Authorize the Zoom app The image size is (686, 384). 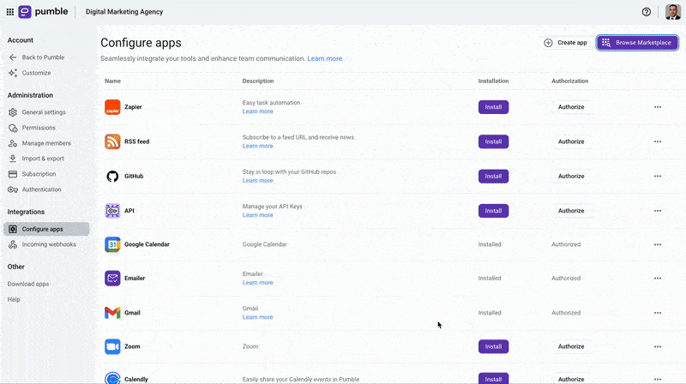coord(571,346)
